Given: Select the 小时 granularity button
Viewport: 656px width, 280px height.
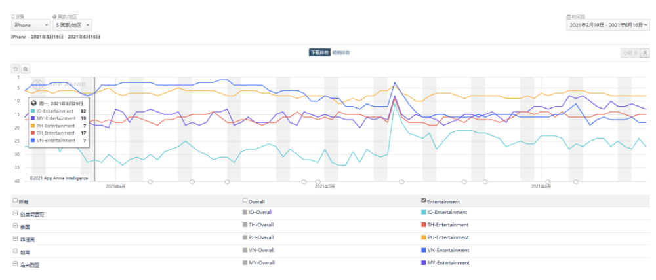Looking at the screenshot, I should click(630, 53).
